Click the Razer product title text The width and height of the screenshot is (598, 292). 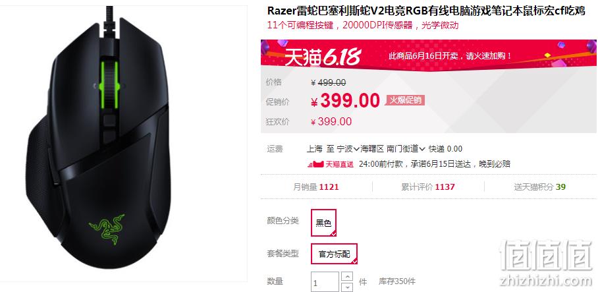pyautogui.click(x=426, y=11)
